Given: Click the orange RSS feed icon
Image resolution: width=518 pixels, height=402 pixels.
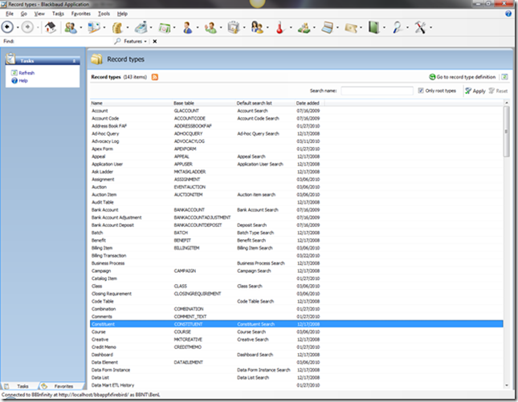Looking at the screenshot, I should pyautogui.click(x=156, y=76).
